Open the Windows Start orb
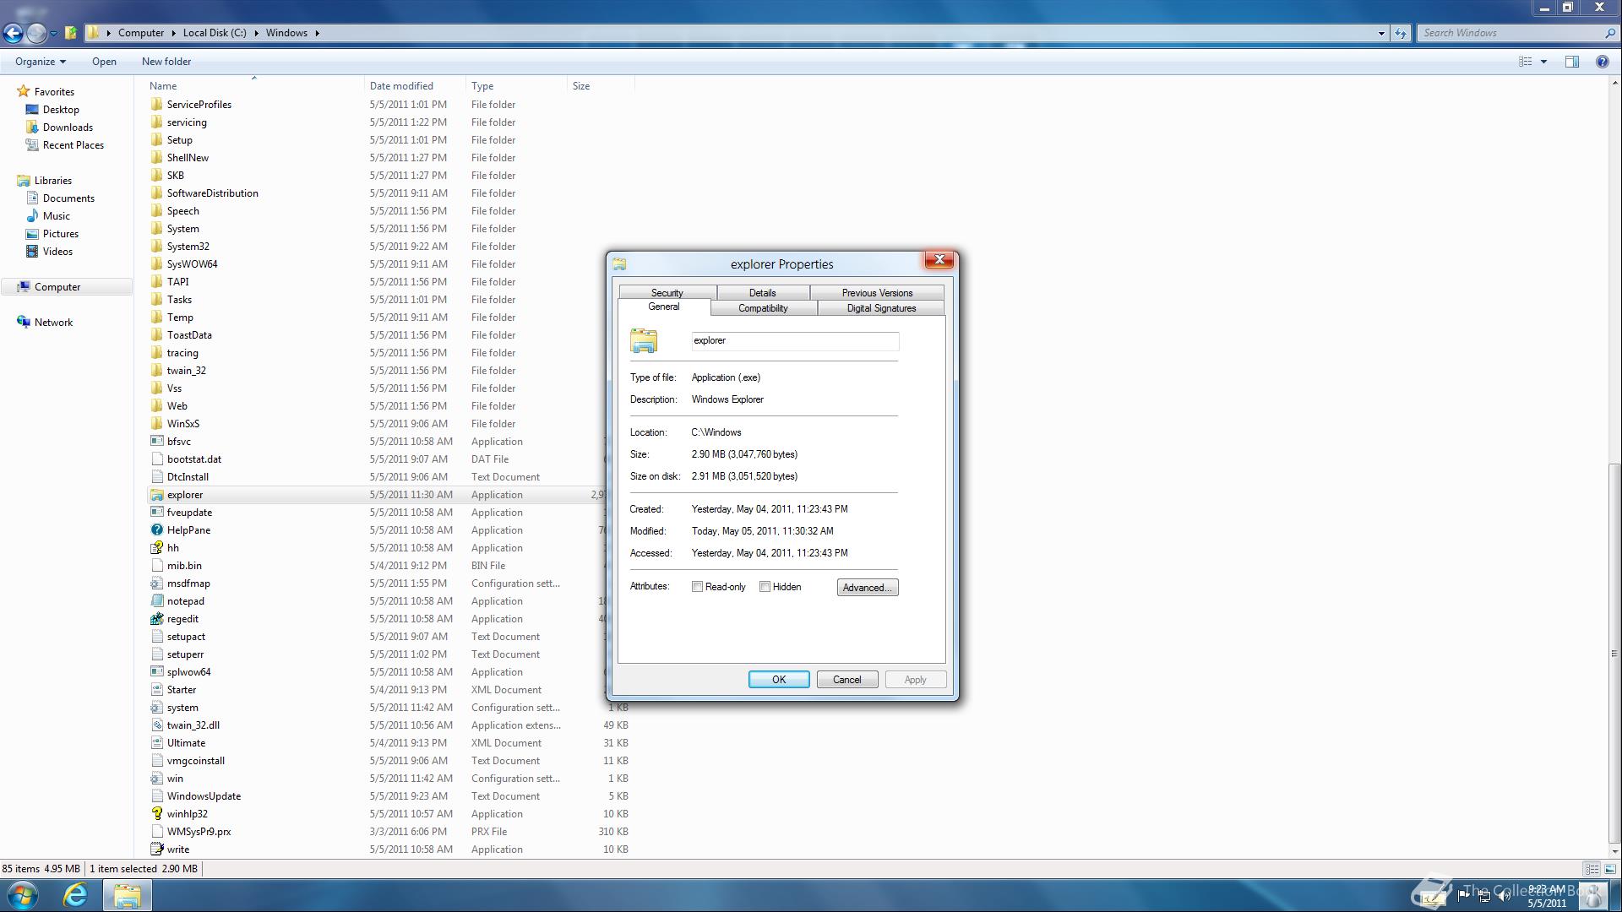1622x912 pixels. coord(23,895)
